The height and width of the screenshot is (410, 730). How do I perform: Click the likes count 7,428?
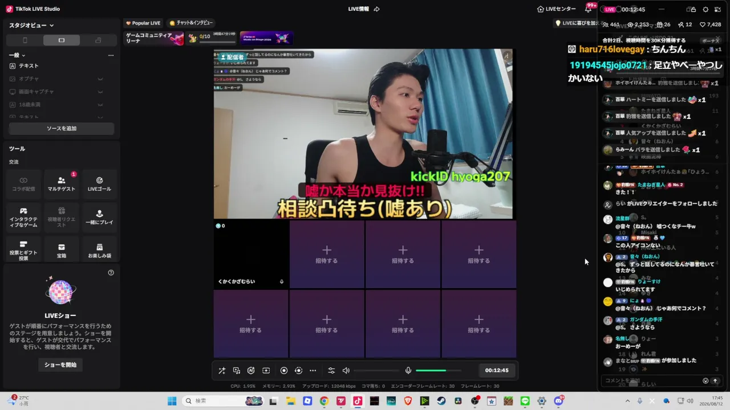[711, 25]
